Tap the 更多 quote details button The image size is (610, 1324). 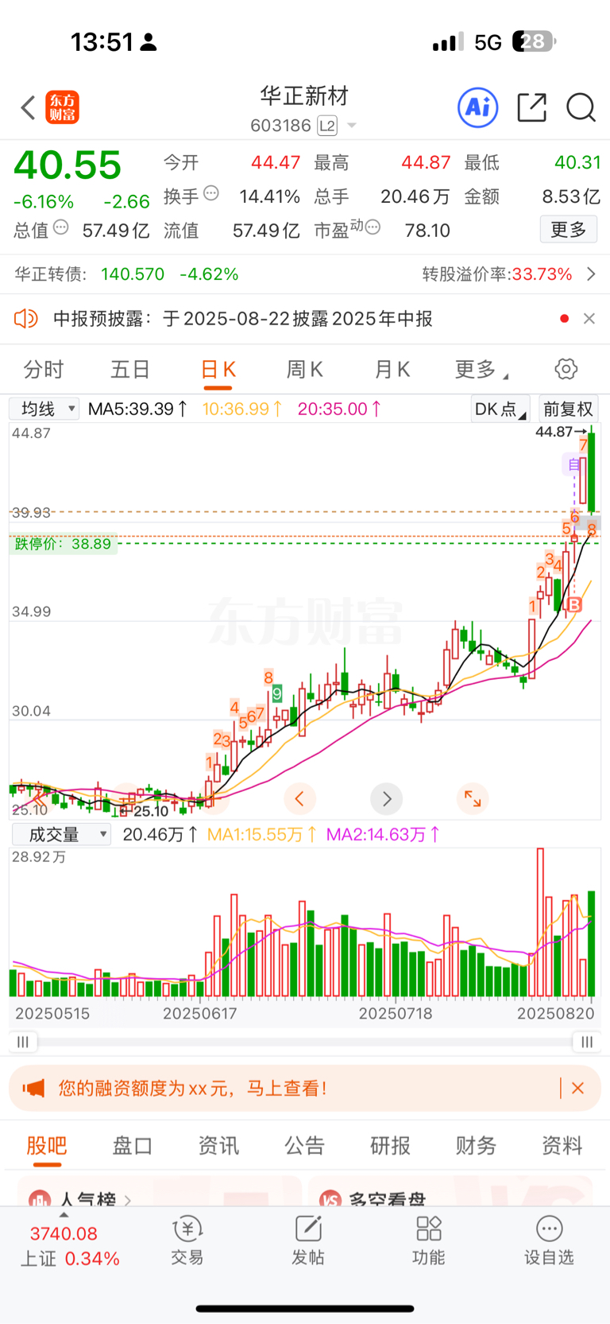(x=569, y=230)
